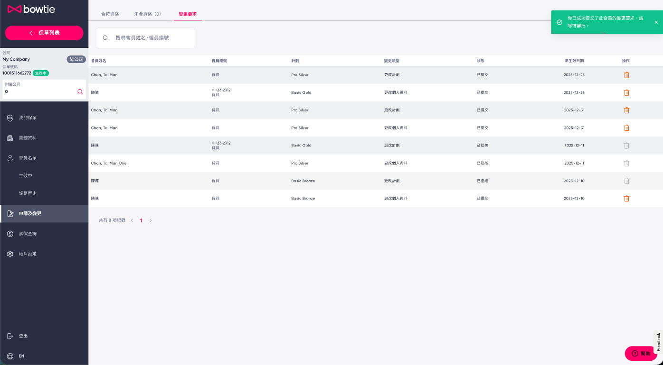Expand the 會員名單 sidebar section

pyautogui.click(x=28, y=158)
